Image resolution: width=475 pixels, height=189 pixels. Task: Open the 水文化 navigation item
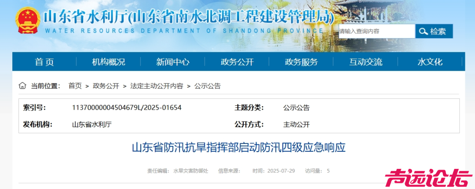pos(430,62)
